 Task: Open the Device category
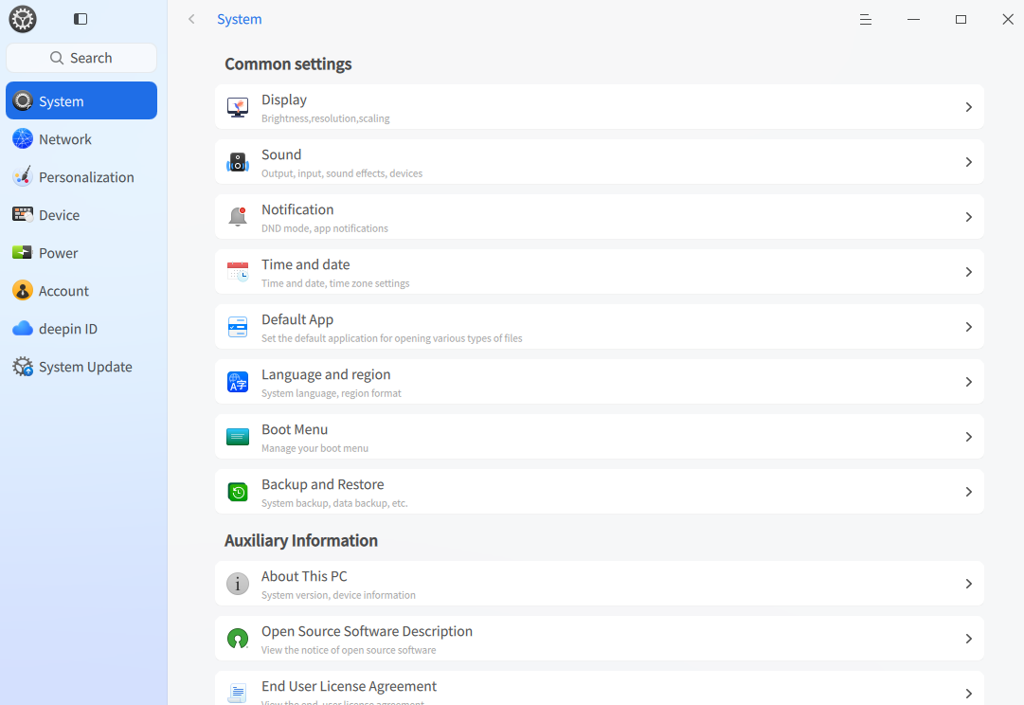pyautogui.click(x=81, y=214)
